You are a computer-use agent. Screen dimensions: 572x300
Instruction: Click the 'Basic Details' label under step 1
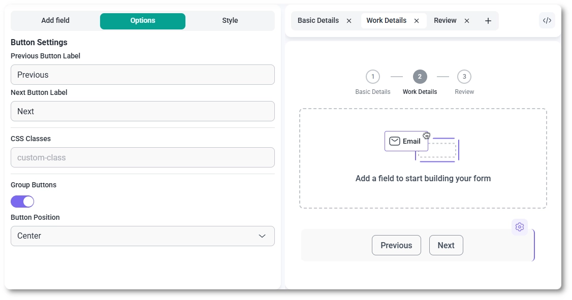point(372,92)
